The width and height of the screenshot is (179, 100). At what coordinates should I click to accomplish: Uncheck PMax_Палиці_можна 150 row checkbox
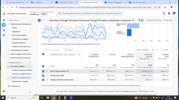(x=43, y=71)
